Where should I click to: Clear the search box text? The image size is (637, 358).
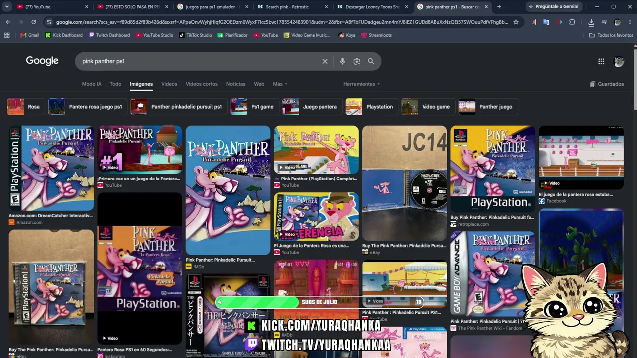pos(325,61)
